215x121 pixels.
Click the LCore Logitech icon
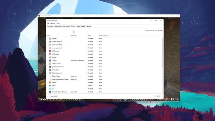point(50,86)
